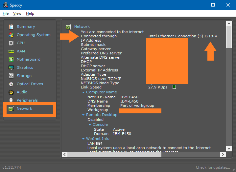Click the Network card icon in sidebar
Viewport: 236px width, 172px height.
tap(11, 108)
